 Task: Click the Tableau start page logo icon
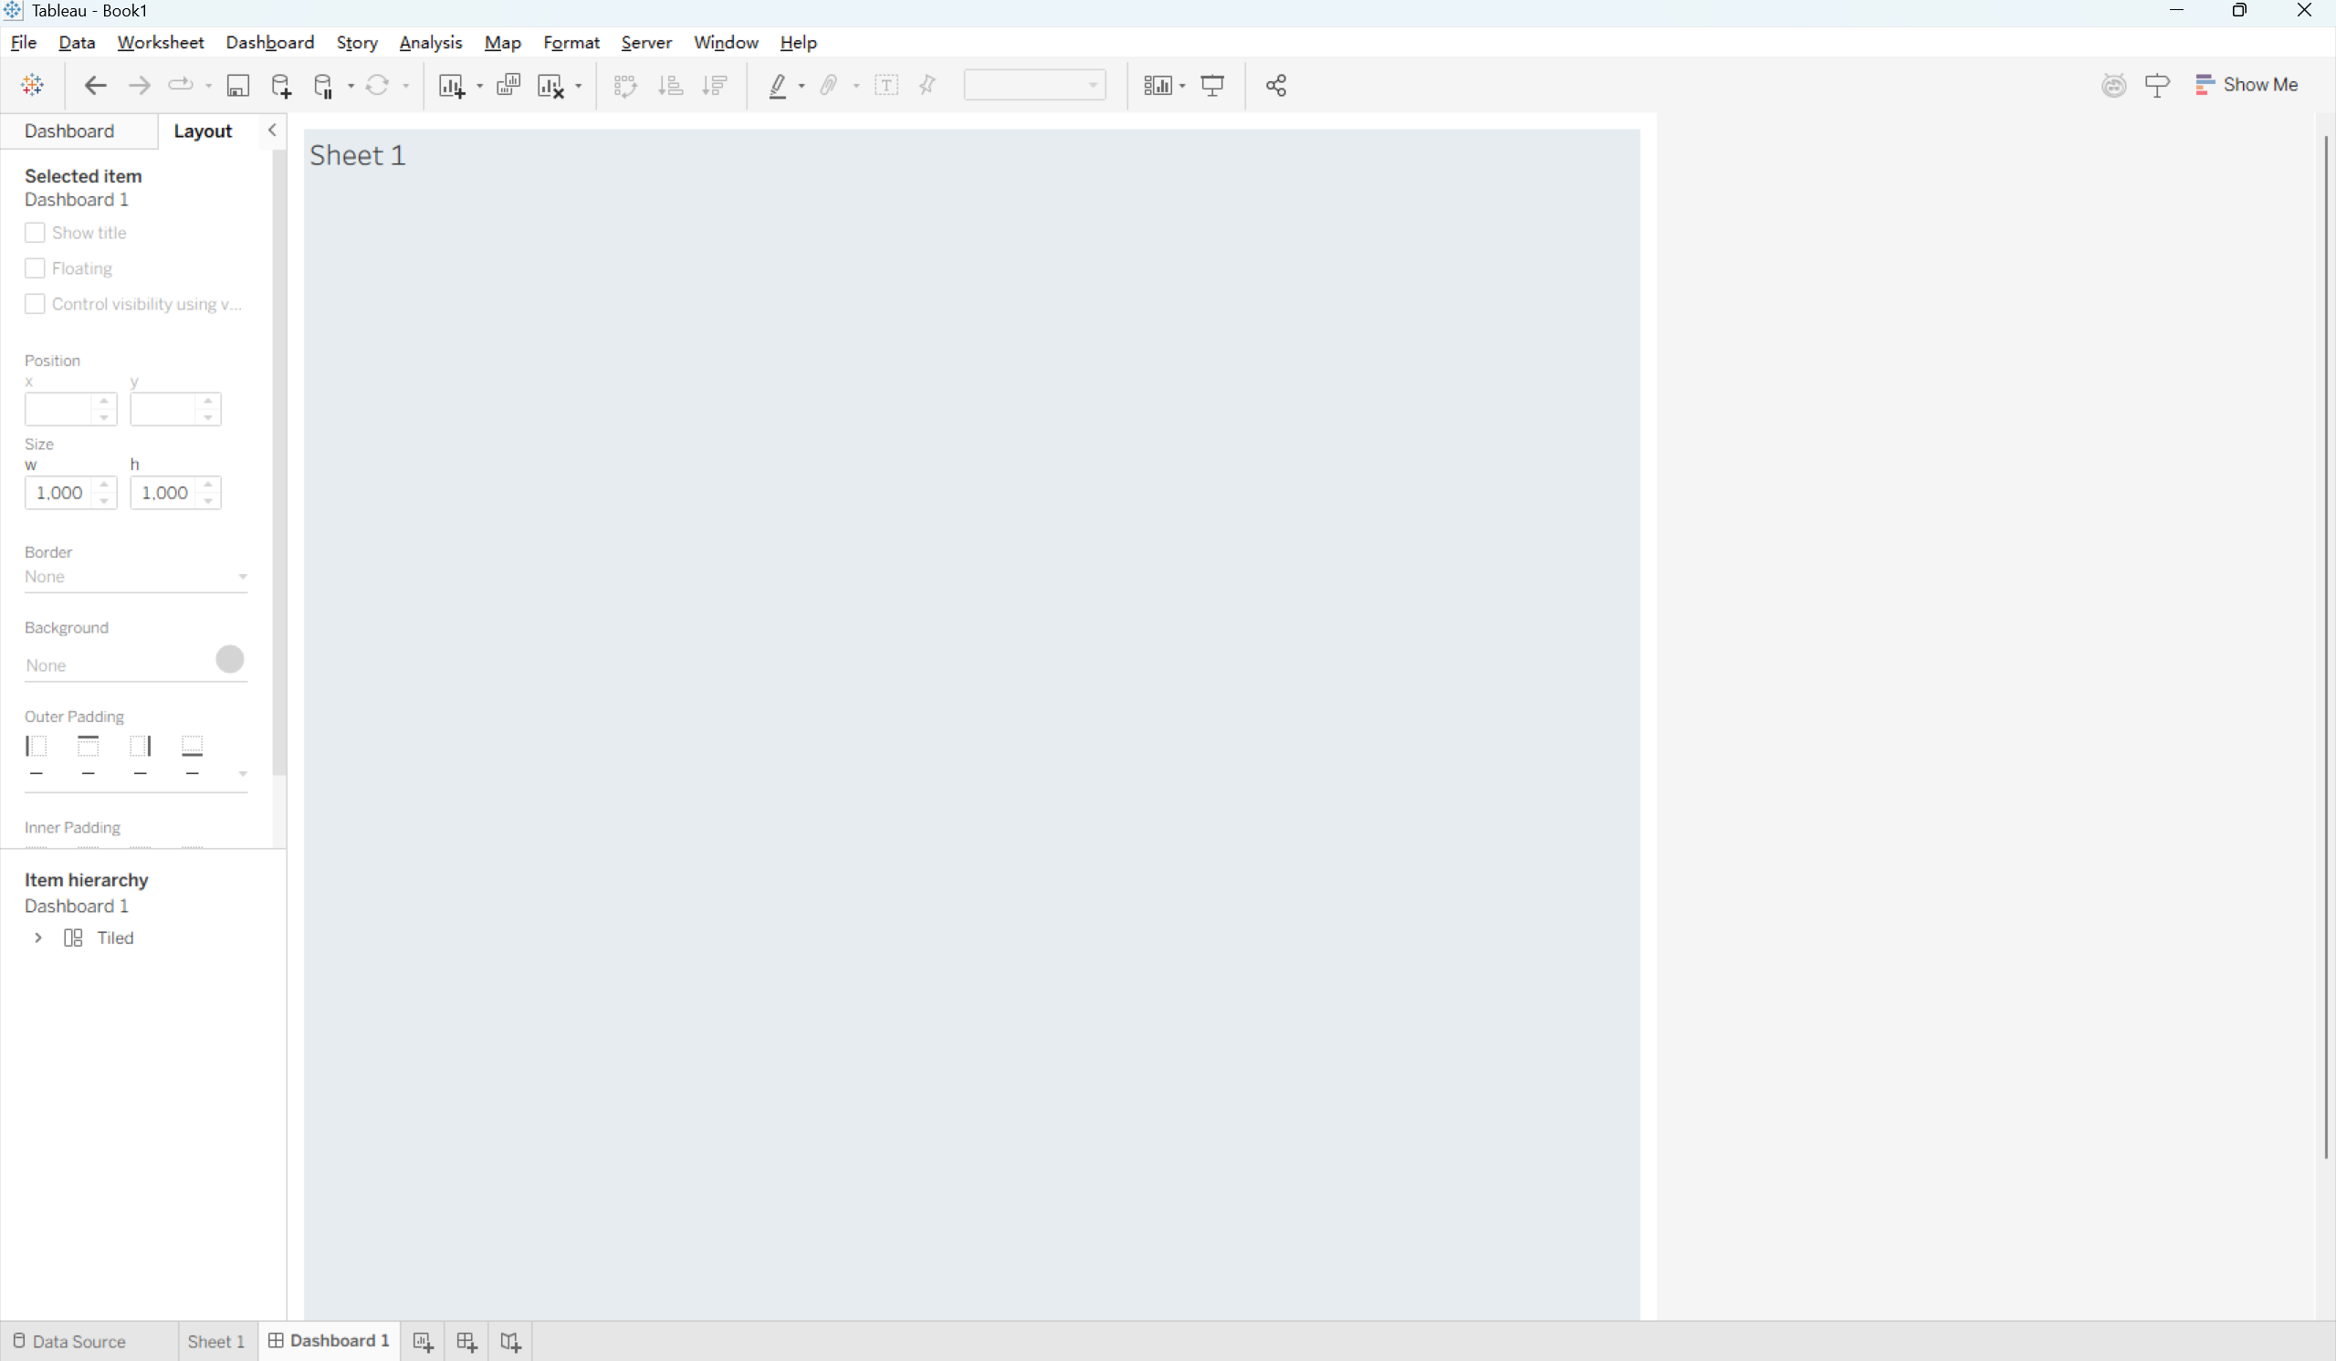click(x=33, y=85)
